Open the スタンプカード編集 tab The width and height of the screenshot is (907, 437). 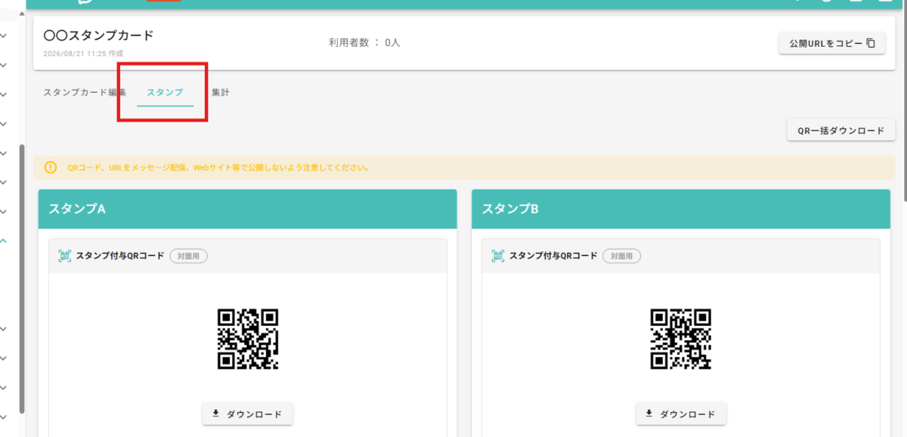85,93
